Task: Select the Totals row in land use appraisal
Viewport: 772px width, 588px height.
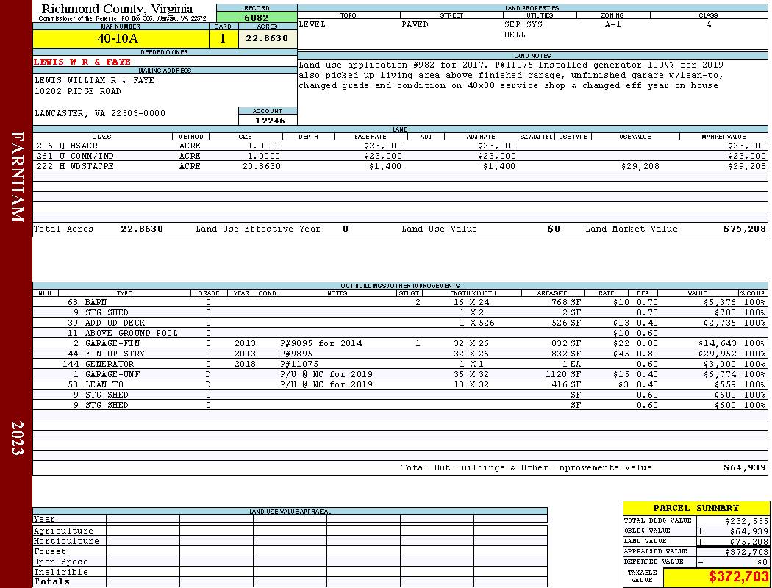Action: click(290, 582)
